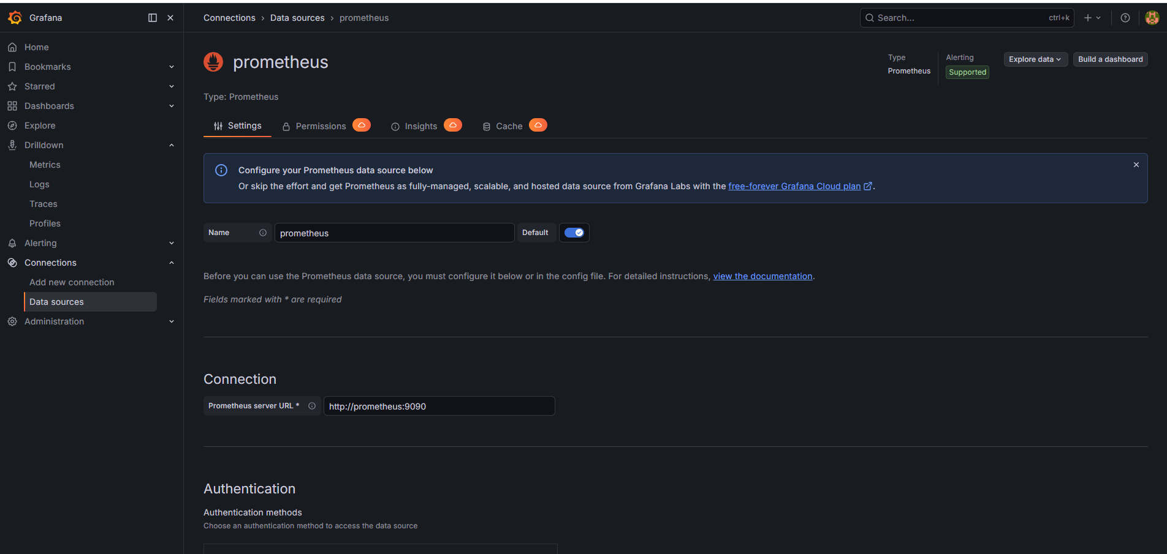Switch to the Settings tab

pyautogui.click(x=237, y=125)
